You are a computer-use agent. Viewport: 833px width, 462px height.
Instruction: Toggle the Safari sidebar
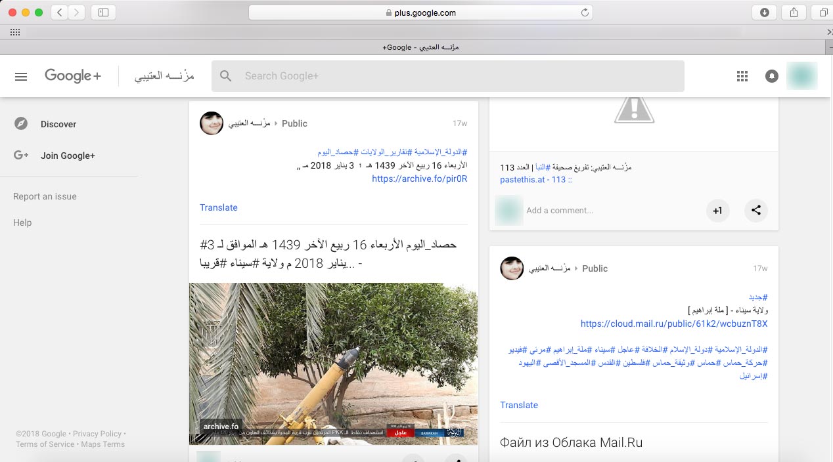103,12
